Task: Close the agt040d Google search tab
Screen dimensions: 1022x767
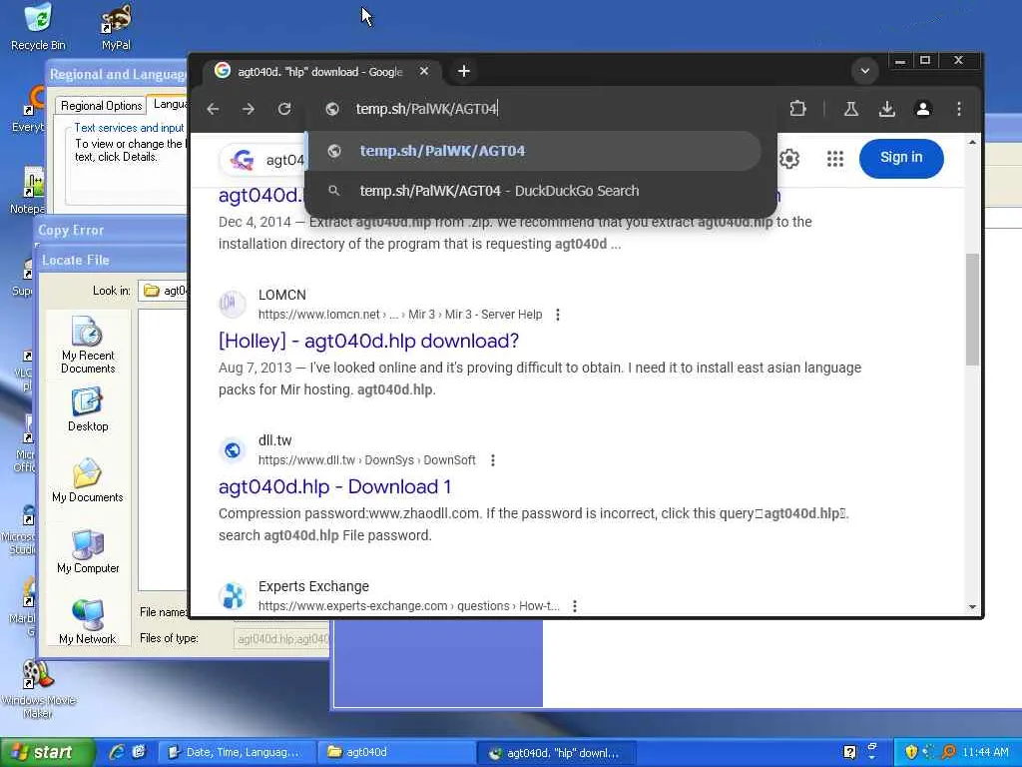Action: pos(423,71)
